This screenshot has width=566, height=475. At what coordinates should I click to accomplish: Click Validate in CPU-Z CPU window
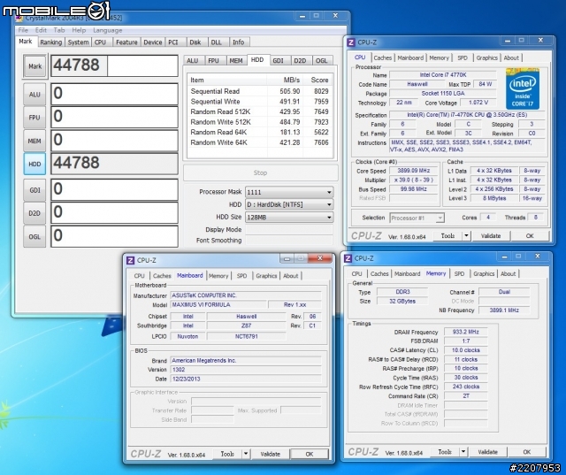[x=491, y=235]
